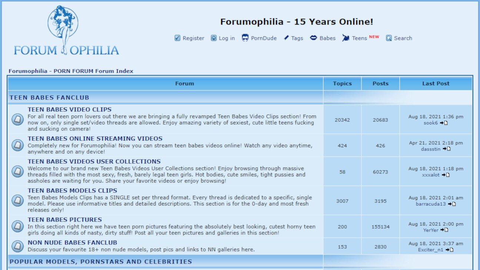Open the Forumophilia PORN FORUM Forum Index link
This screenshot has height=270, width=480.
pos(71,71)
